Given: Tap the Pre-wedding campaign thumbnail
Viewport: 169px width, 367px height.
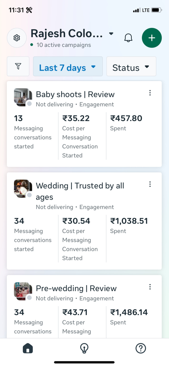Looking at the screenshot, I should coord(23,291).
